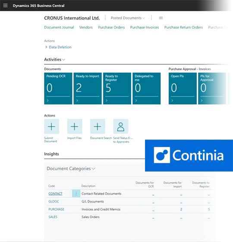
Task: Open the Pending OCR tile showing 0
Action: coord(58,89)
